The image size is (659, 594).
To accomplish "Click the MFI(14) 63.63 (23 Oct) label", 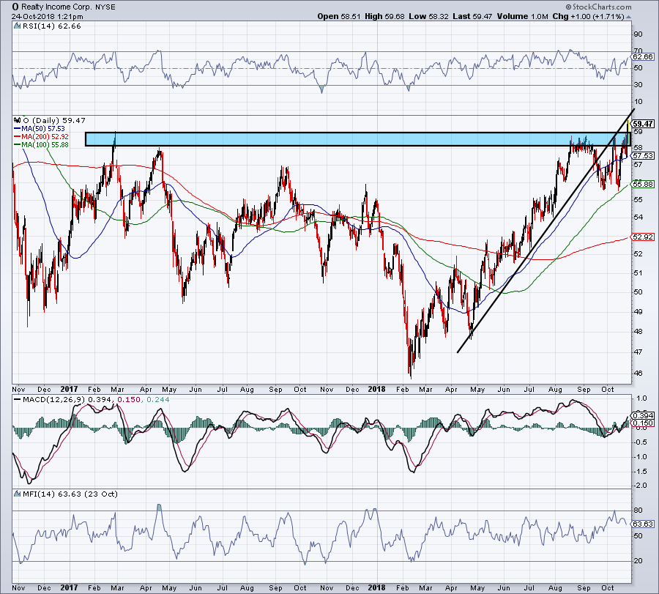I will (x=70, y=494).
